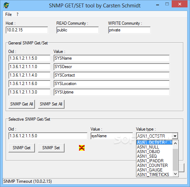Select ASN1_IPADDR from the list
This screenshot has height=187, width=190.
(x=154, y=161)
